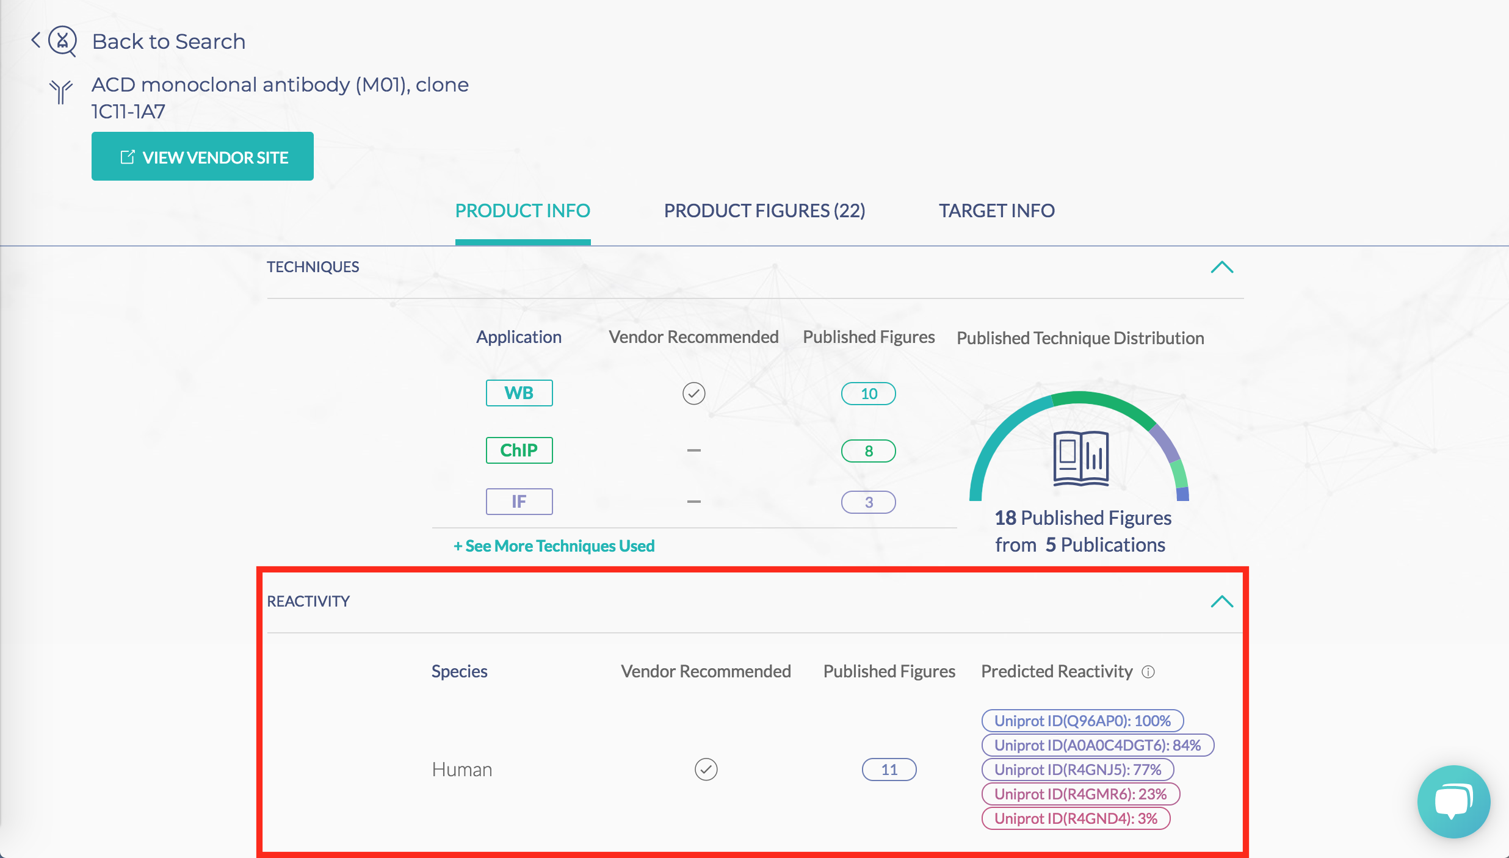Click the VIEW VENDOR SITE button
This screenshot has height=858, width=1509.
204,156
